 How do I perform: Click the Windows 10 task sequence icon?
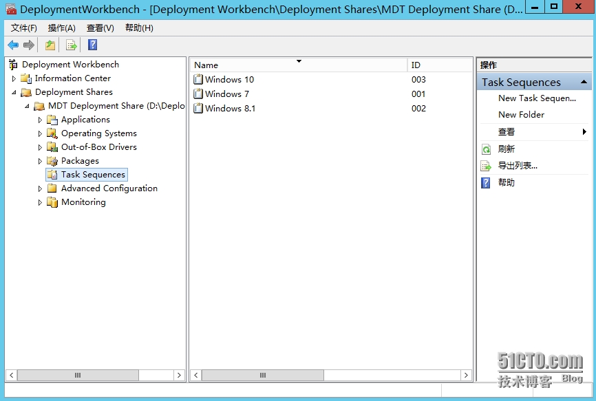point(198,79)
